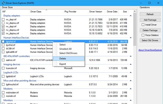Uncheck the nv_dispiwu.inf 10.18.13.6876 checkbox
The image size is (163, 104).
pyautogui.click(x=3, y=30)
